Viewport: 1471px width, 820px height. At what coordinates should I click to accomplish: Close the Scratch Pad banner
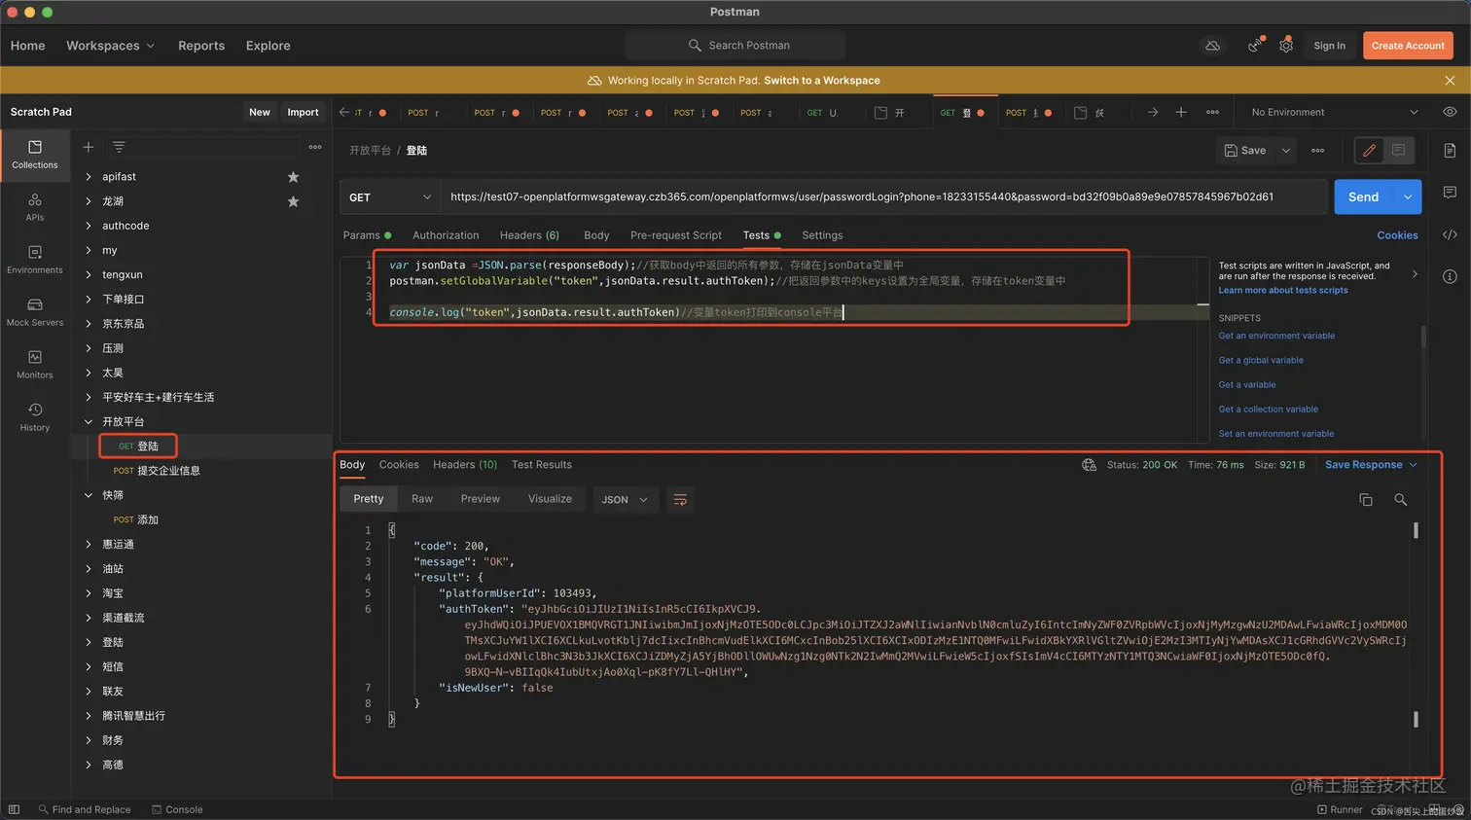[x=1450, y=81]
